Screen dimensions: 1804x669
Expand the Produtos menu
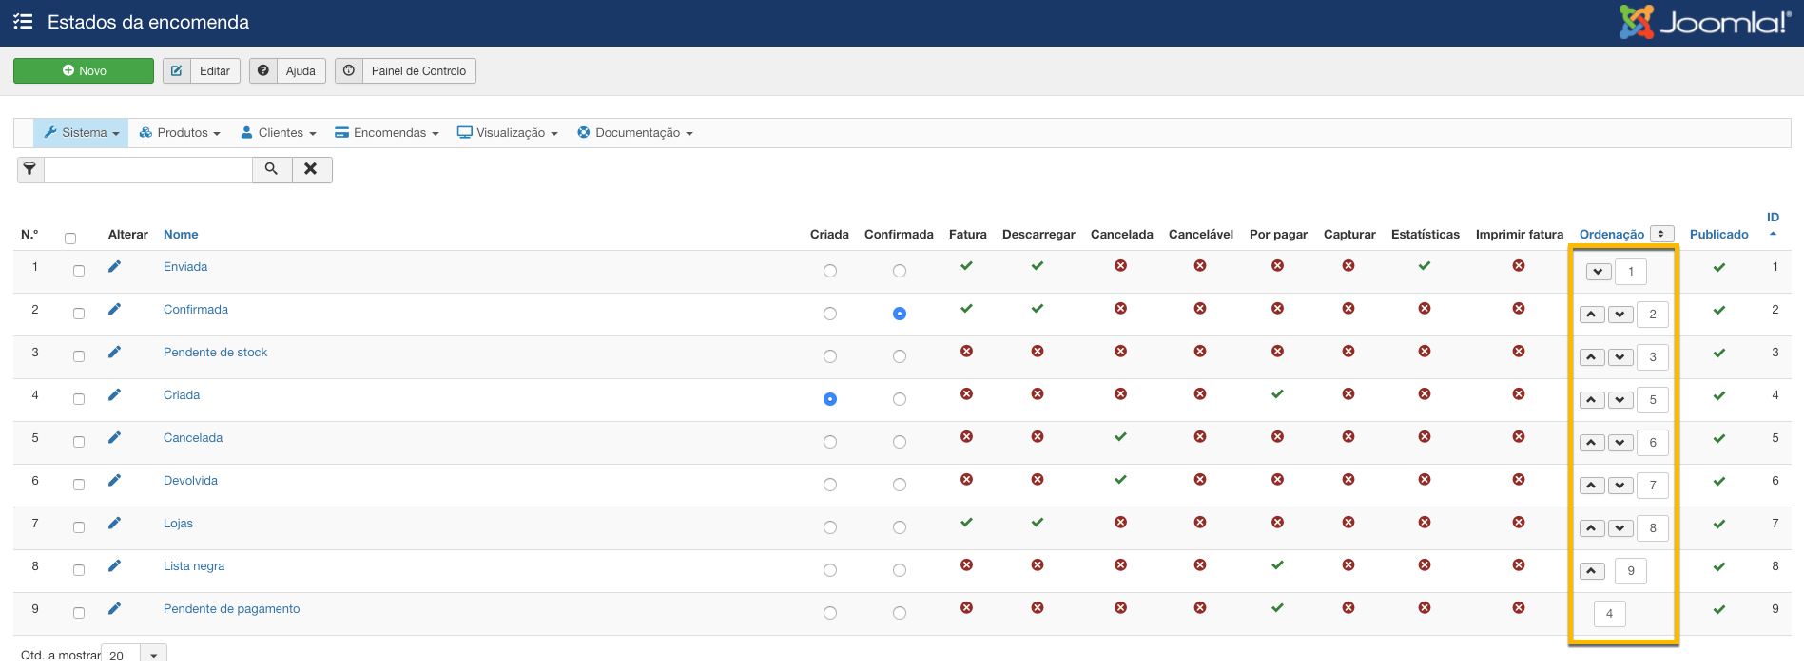point(180,133)
